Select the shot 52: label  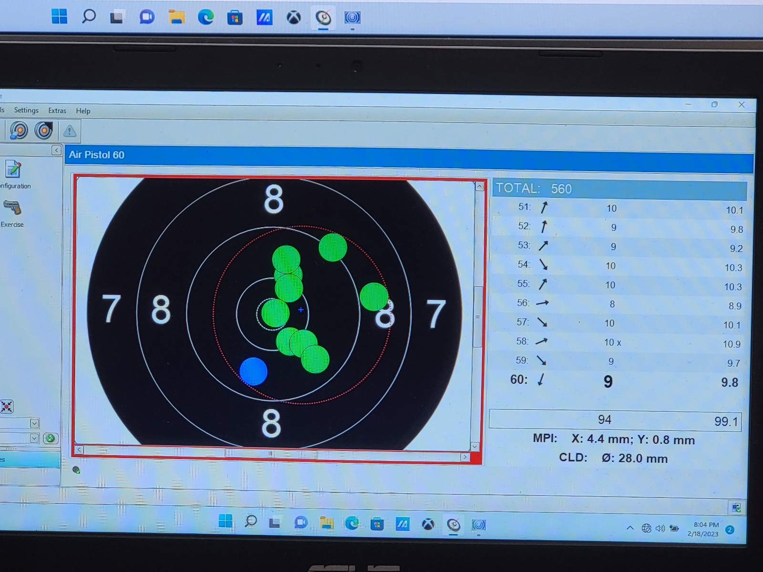pyautogui.click(x=524, y=226)
